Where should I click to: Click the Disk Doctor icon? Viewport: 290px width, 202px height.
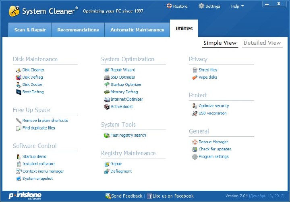point(19,85)
